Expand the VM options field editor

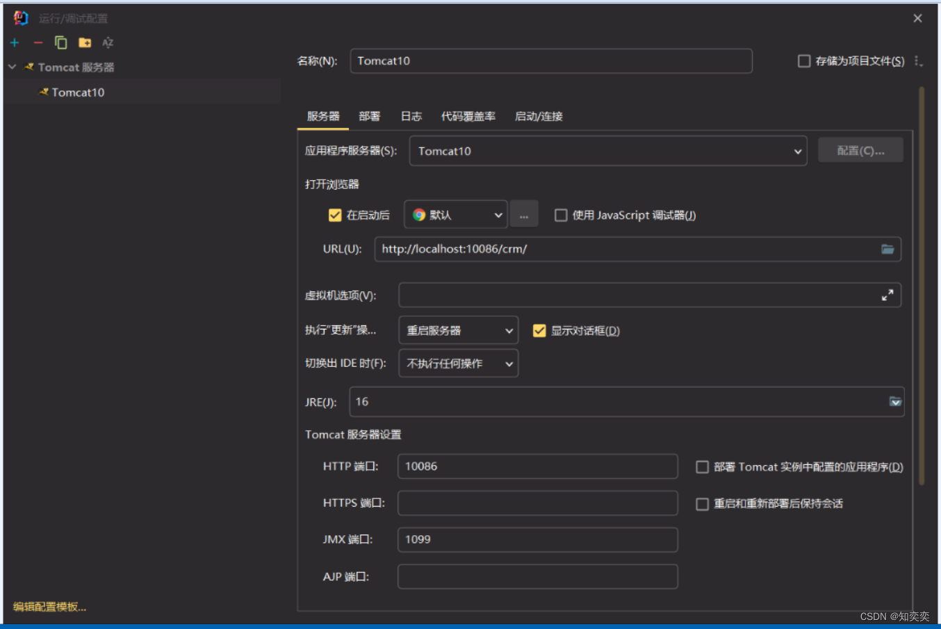pyautogui.click(x=887, y=295)
